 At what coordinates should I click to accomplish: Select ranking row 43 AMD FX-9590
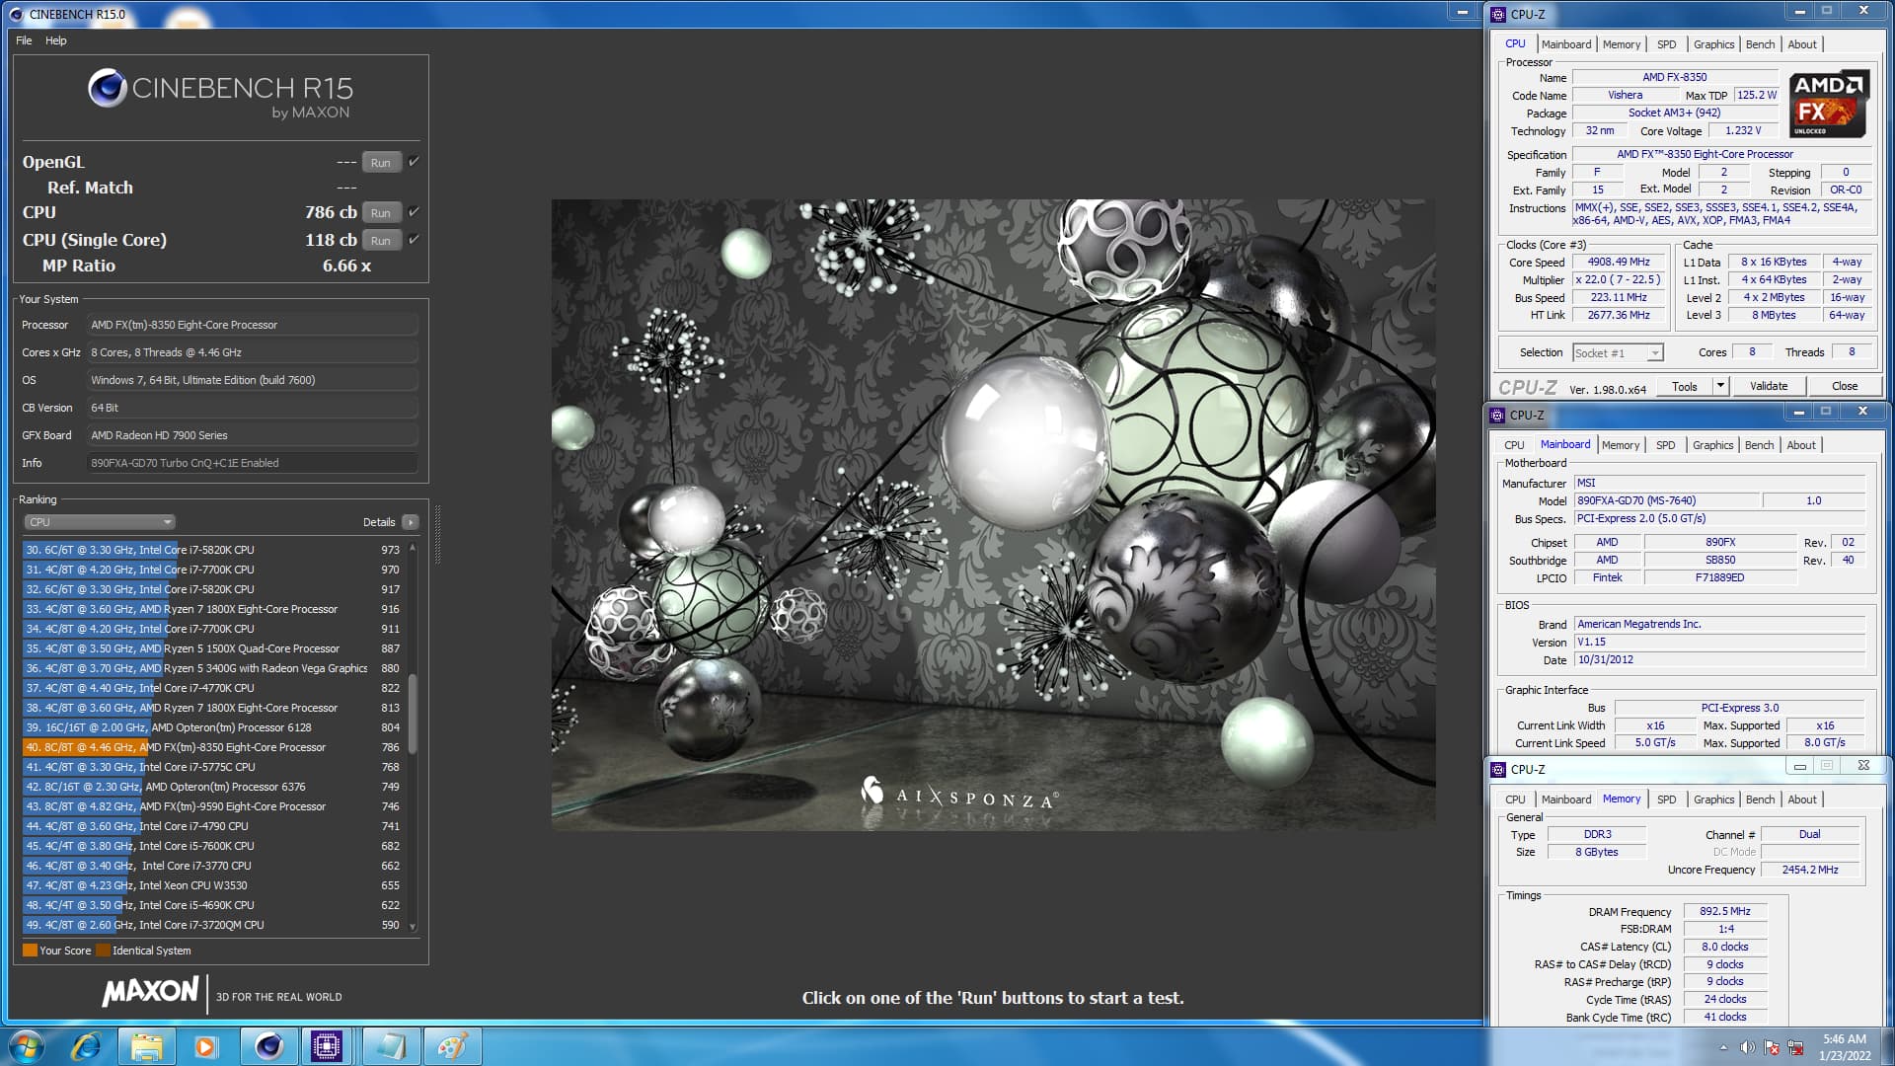(x=212, y=806)
